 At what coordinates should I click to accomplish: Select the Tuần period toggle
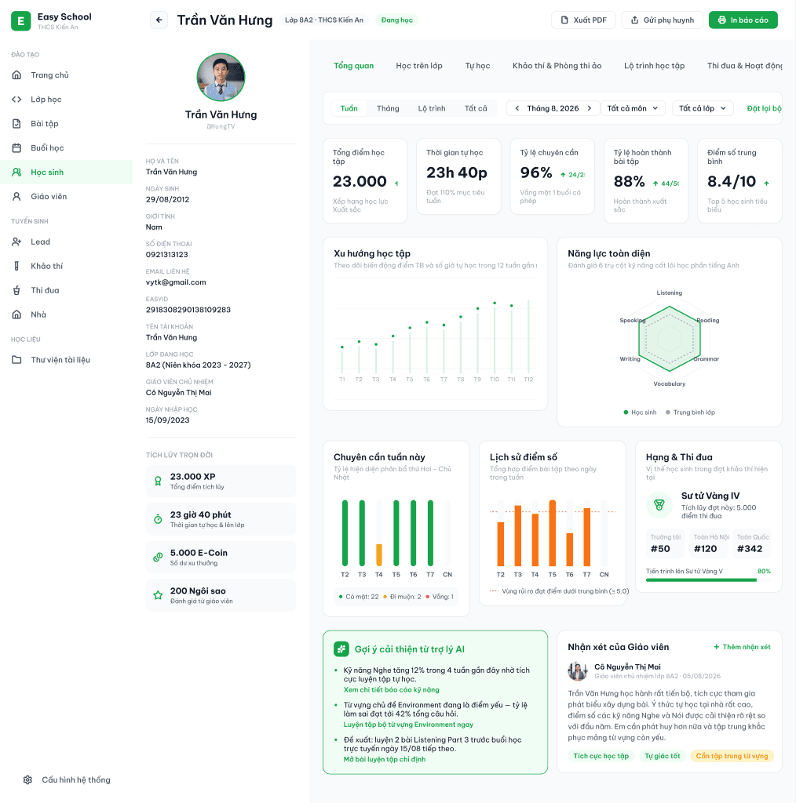coord(349,108)
